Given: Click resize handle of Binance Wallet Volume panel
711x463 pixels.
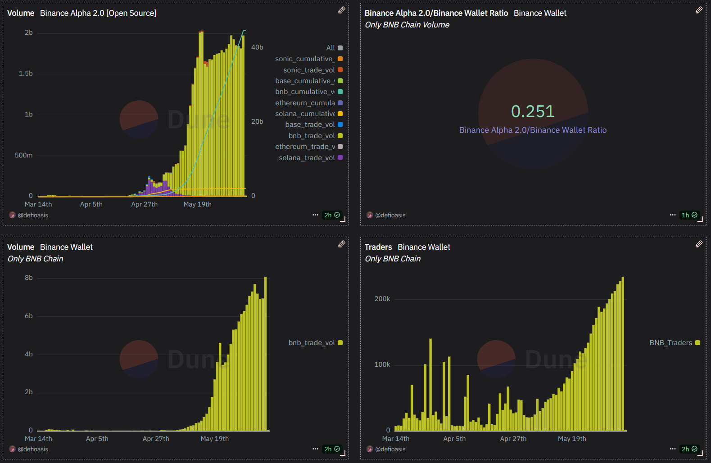Looking at the screenshot, I should [343, 453].
